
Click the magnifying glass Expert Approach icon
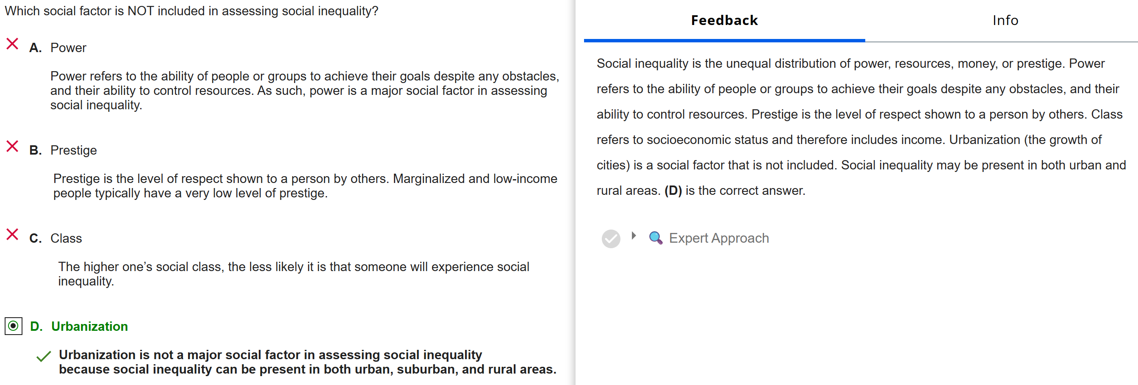(655, 238)
